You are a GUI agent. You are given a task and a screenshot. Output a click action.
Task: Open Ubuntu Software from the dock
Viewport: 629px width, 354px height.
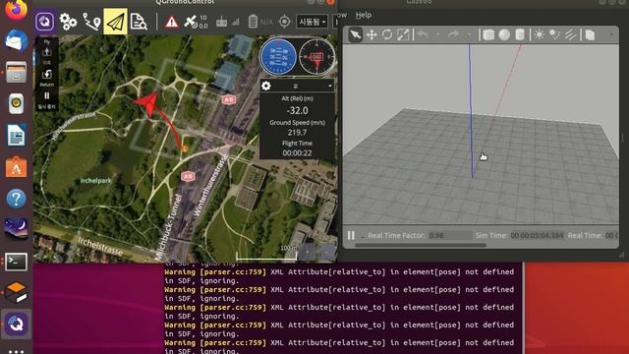[16, 166]
